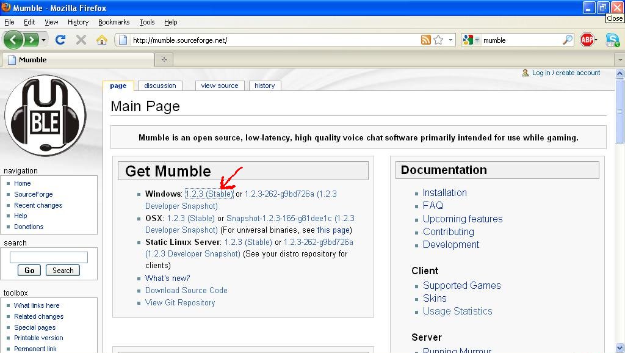625x353 pixels.
Task: Open Usage Statistics link
Action: tap(458, 311)
